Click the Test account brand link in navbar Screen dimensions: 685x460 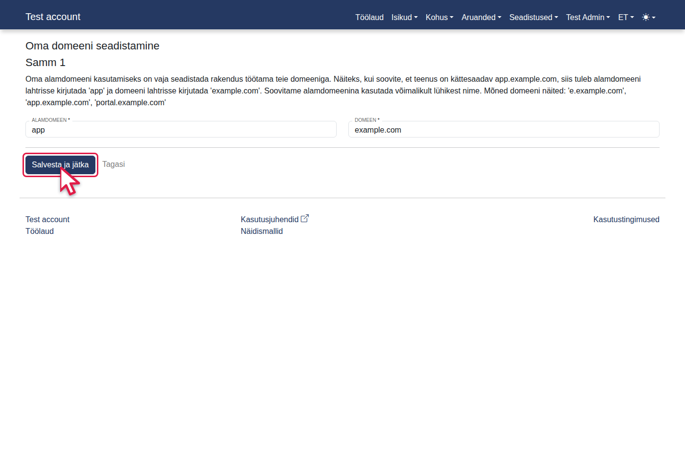click(x=53, y=17)
